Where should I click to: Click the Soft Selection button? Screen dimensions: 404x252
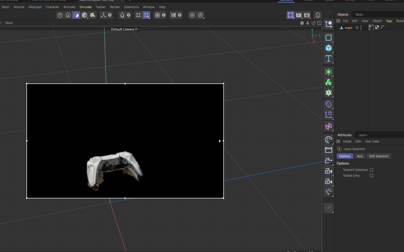pyautogui.click(x=379, y=156)
